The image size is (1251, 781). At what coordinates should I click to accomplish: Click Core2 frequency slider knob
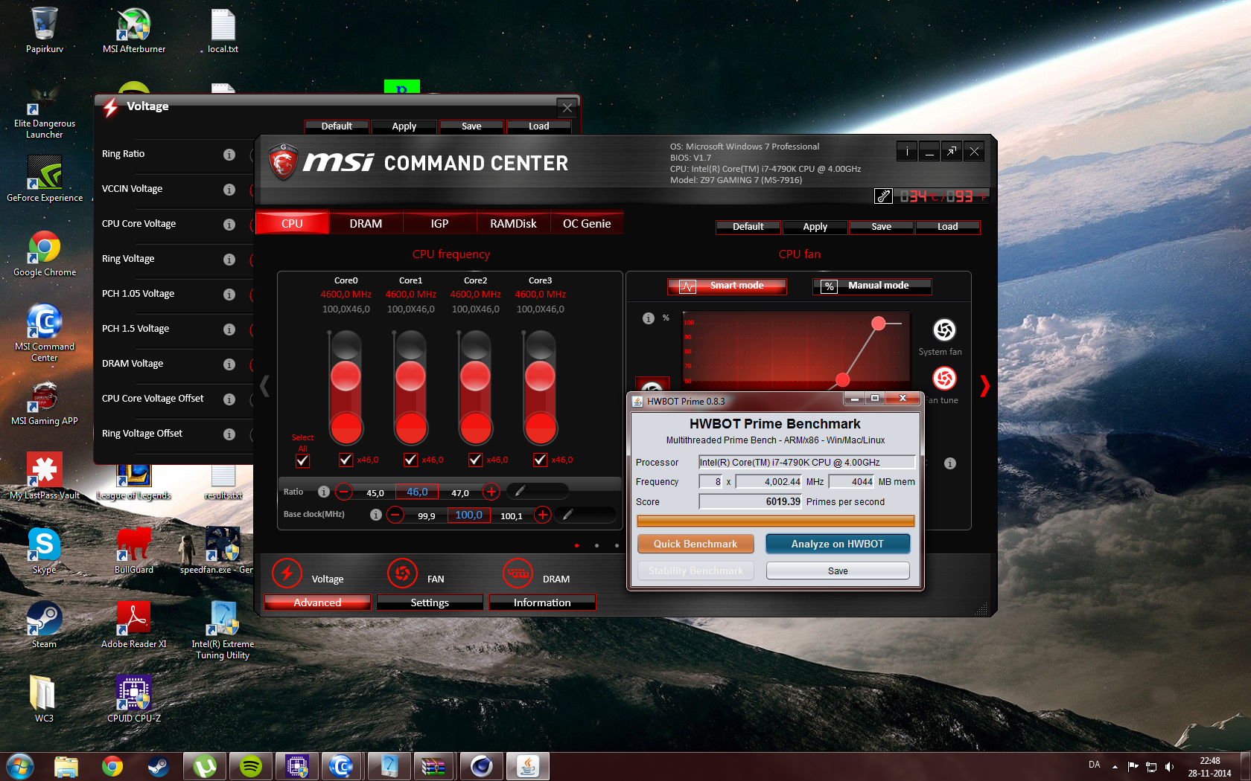475,376
